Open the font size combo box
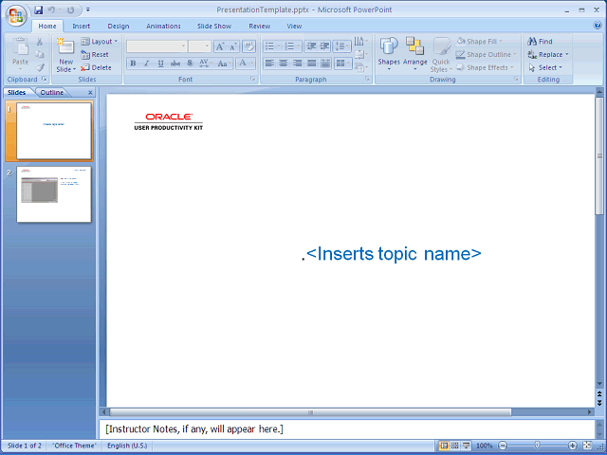Image resolution: width=607 pixels, height=455 pixels. pyautogui.click(x=199, y=46)
